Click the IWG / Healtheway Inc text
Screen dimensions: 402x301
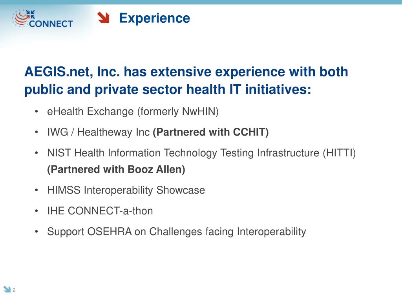click(x=99, y=132)
